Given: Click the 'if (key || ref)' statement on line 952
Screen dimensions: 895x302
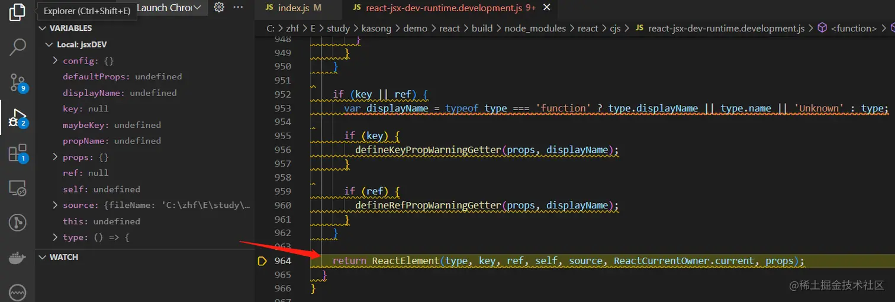Looking at the screenshot, I should pyautogui.click(x=380, y=94).
